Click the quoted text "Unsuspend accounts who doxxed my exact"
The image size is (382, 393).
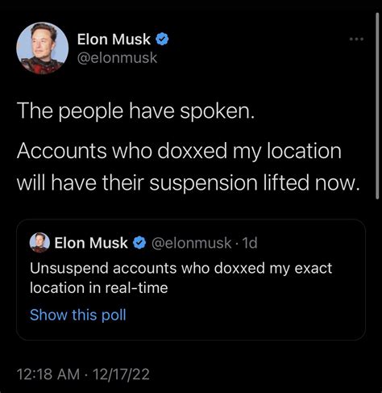(181, 268)
